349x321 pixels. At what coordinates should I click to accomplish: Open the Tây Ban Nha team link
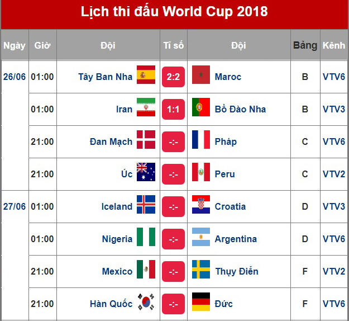click(x=106, y=77)
